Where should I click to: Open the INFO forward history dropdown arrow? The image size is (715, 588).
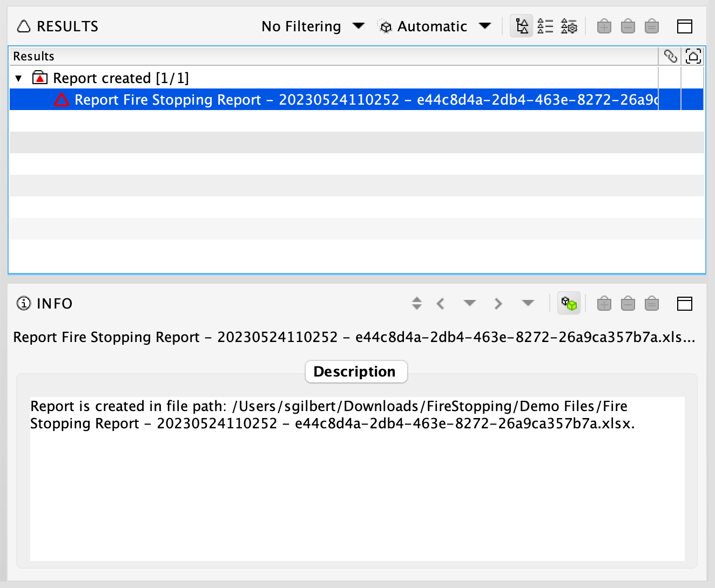point(528,303)
